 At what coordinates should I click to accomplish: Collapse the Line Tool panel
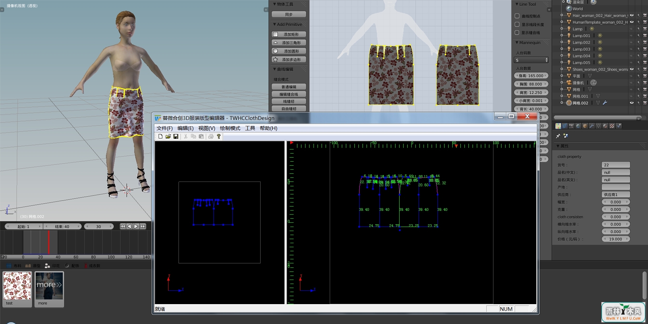coord(517,4)
